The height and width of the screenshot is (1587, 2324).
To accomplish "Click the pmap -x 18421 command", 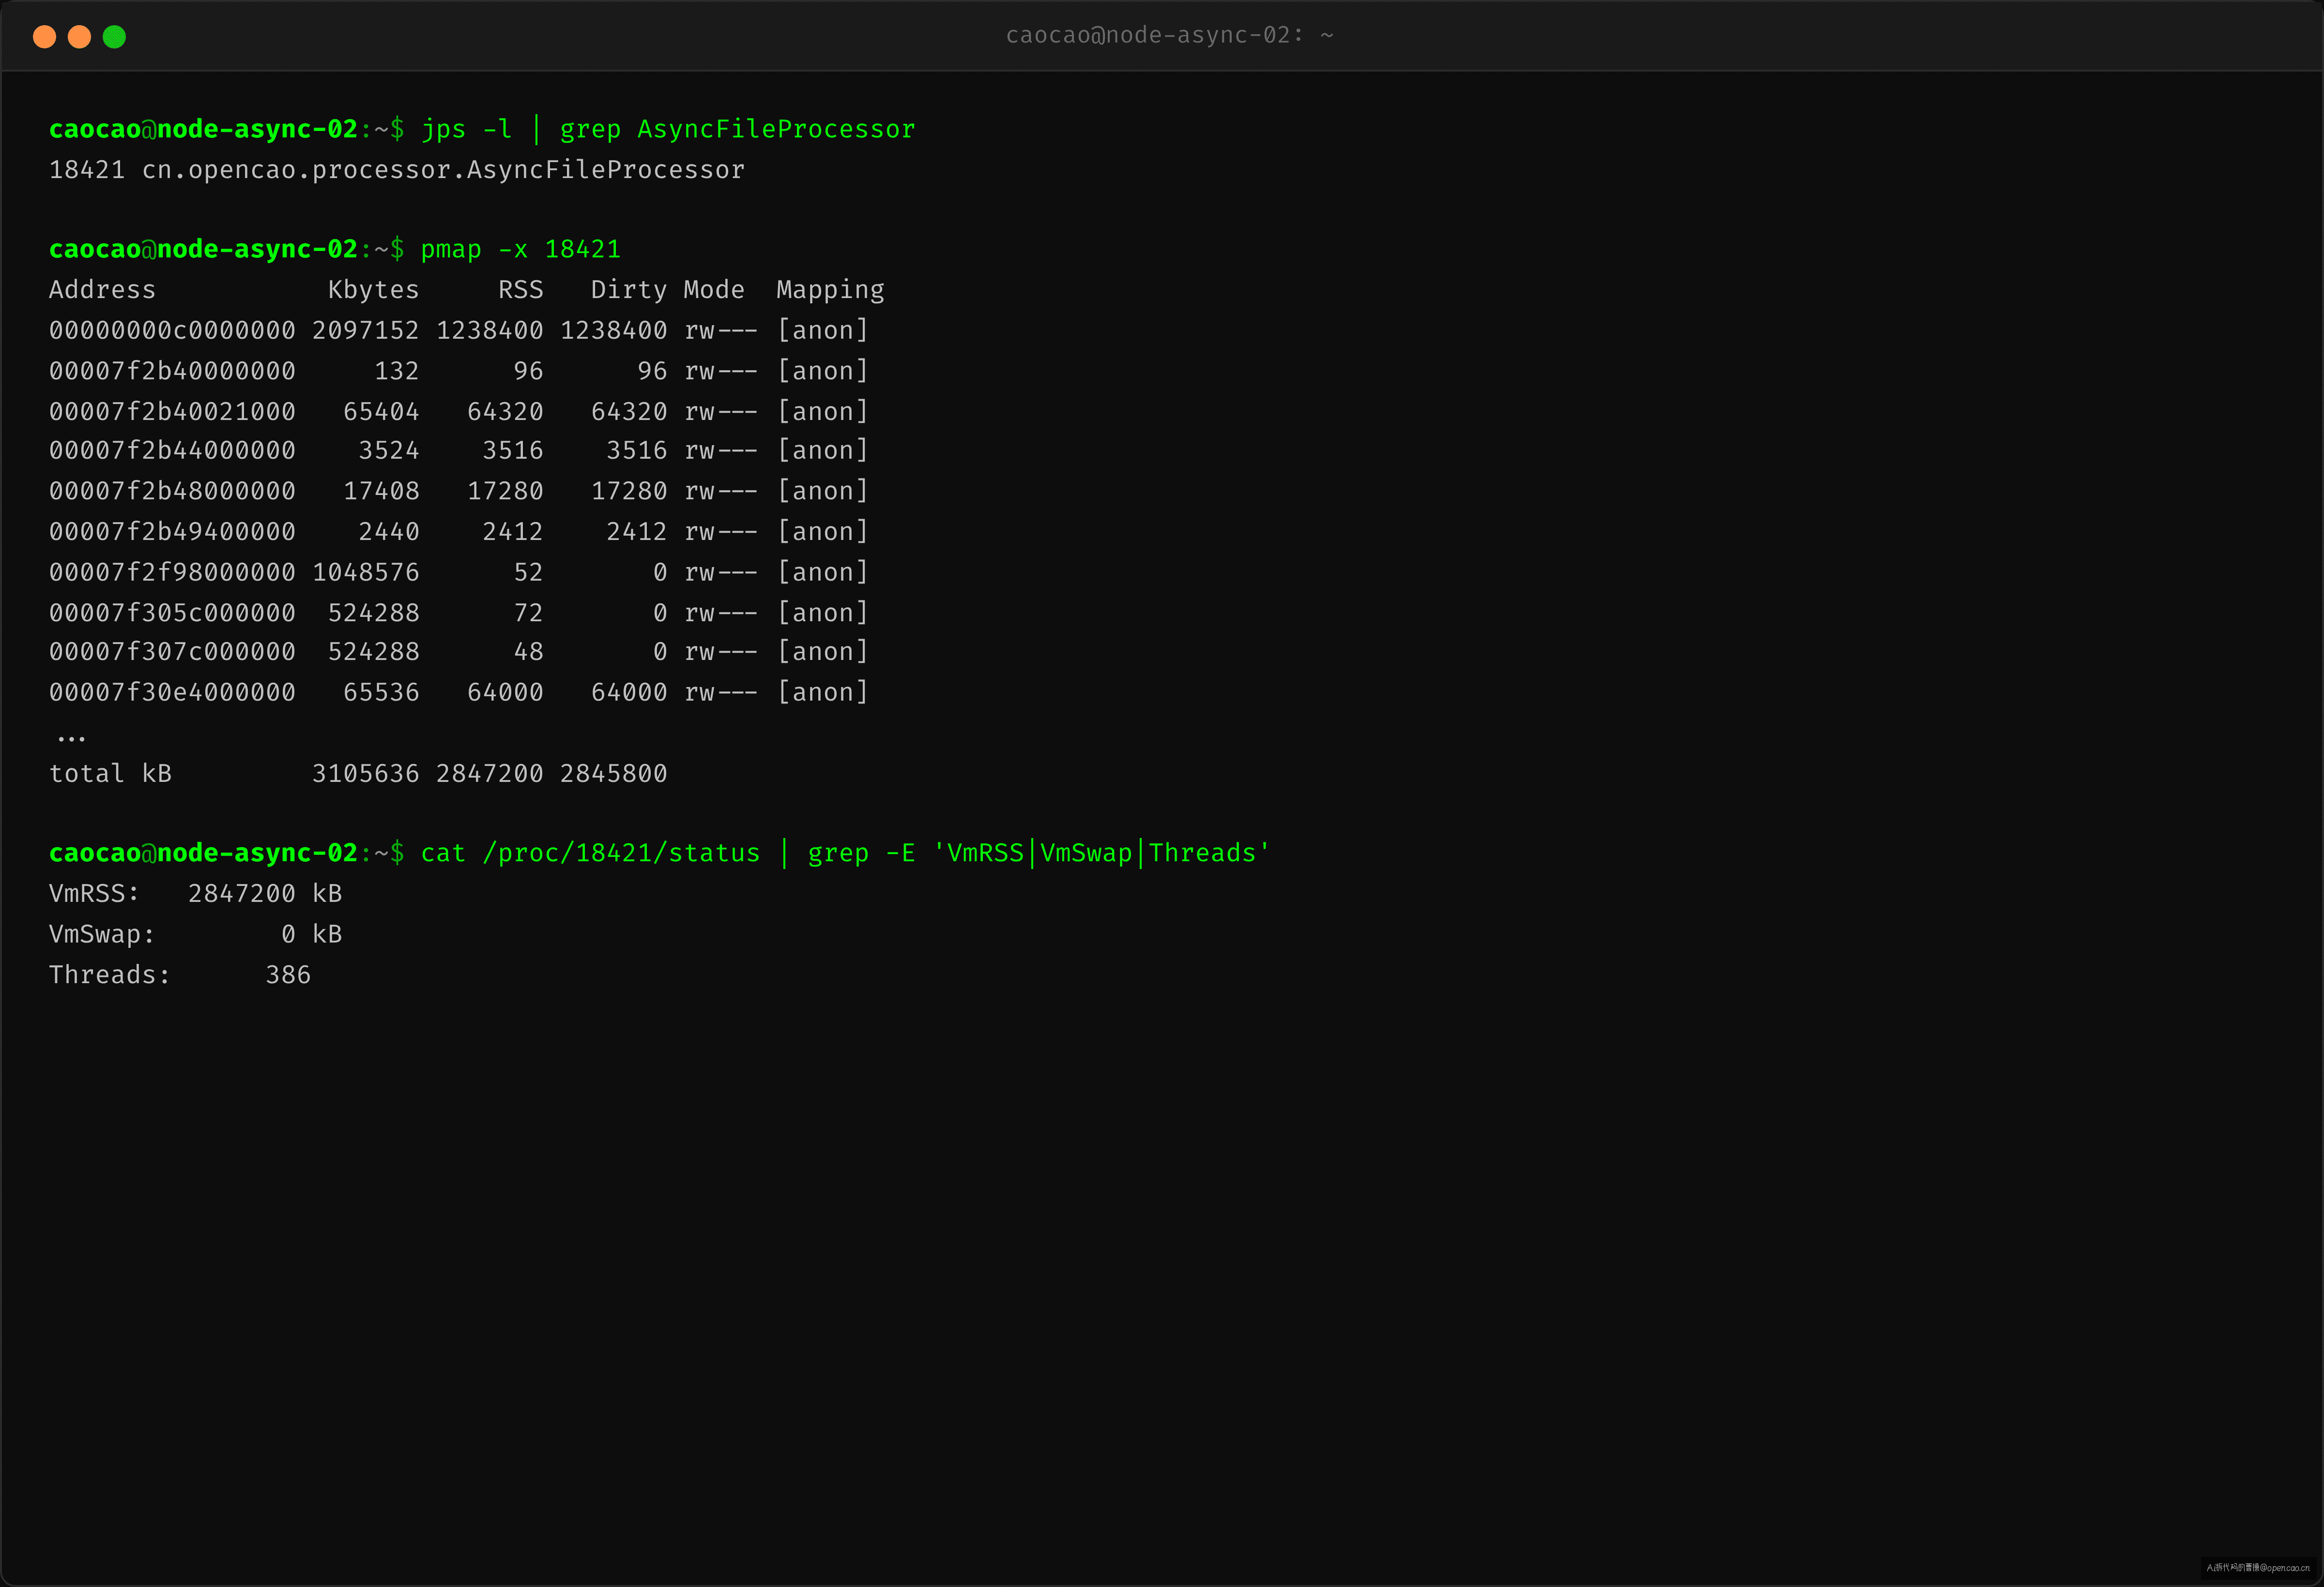I will 520,249.
